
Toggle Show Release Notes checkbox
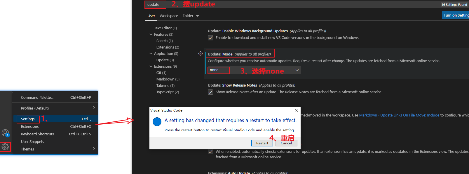click(210, 92)
